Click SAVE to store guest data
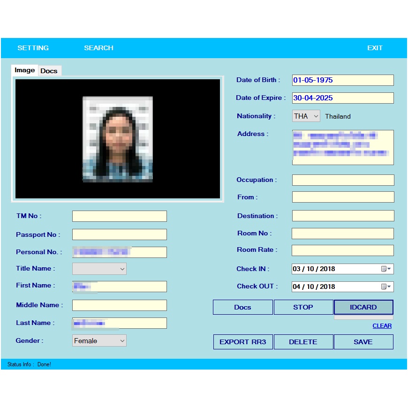The width and height of the screenshot is (408, 408). (x=363, y=342)
